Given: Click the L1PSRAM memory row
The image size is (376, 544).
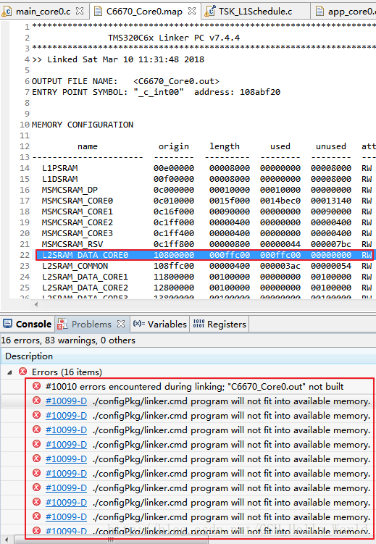Looking at the screenshot, I should click(x=204, y=168).
